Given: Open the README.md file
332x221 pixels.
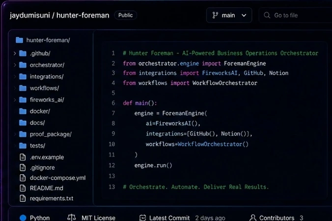Looking at the screenshot, I should coord(46,188).
